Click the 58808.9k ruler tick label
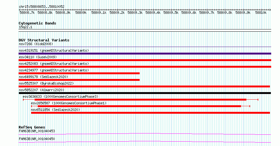Image resolution: width=280 pixels, height=146 pixels. [x=63, y=13]
